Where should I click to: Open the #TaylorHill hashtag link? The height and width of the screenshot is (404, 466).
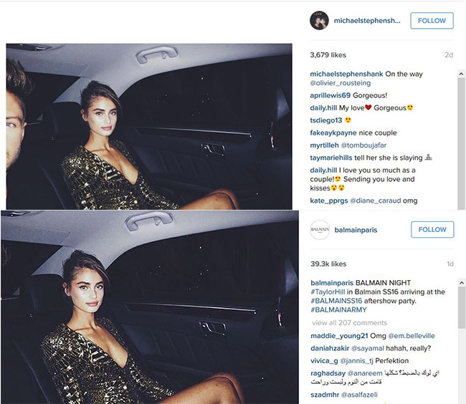[x=328, y=292]
